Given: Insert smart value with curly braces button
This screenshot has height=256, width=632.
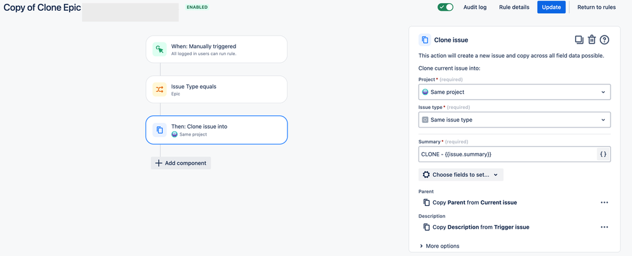Looking at the screenshot, I should click(x=603, y=154).
